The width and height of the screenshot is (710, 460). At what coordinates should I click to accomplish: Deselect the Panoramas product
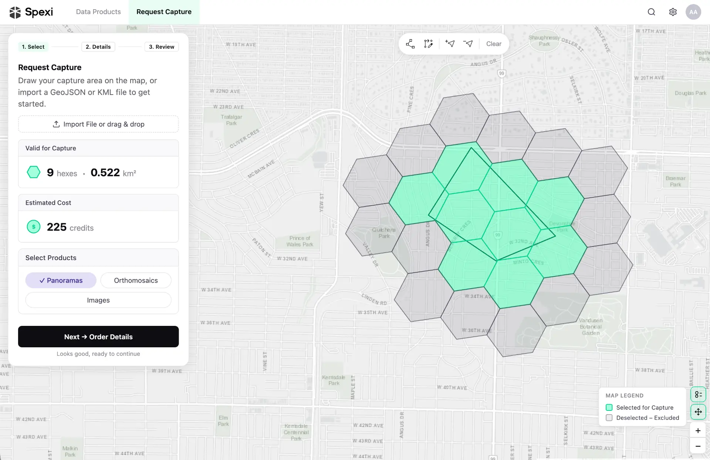[61, 280]
